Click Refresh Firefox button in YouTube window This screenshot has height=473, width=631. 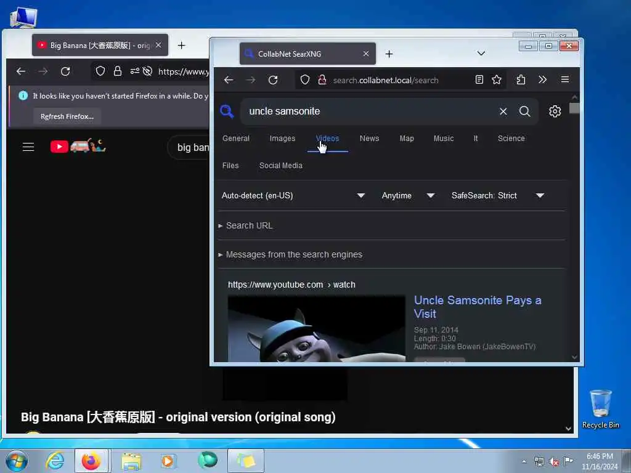click(x=67, y=116)
